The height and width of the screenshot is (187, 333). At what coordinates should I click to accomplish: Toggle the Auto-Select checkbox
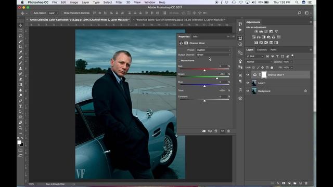32,13
